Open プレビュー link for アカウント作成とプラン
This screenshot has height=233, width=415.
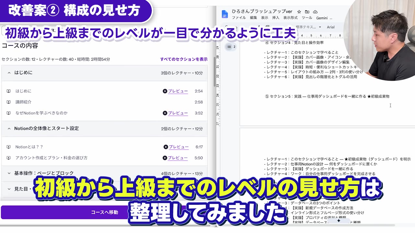click(x=178, y=158)
